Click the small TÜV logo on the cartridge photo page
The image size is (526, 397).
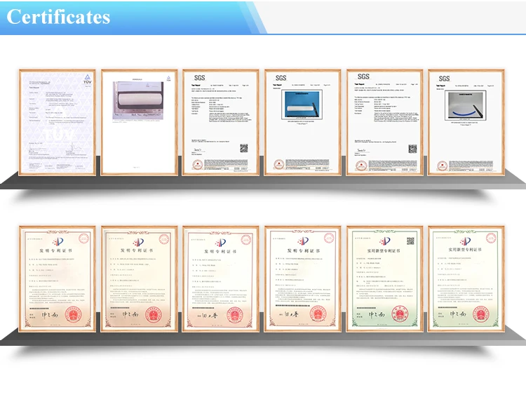(x=168, y=79)
